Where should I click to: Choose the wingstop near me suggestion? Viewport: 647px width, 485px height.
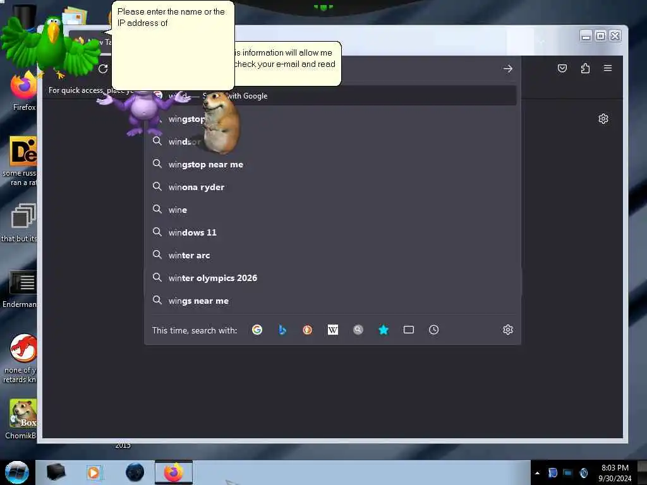(x=332, y=165)
